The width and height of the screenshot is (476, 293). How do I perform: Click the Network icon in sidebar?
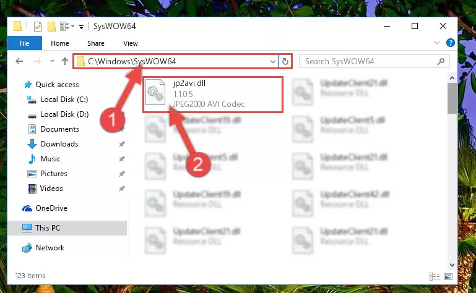(x=27, y=248)
